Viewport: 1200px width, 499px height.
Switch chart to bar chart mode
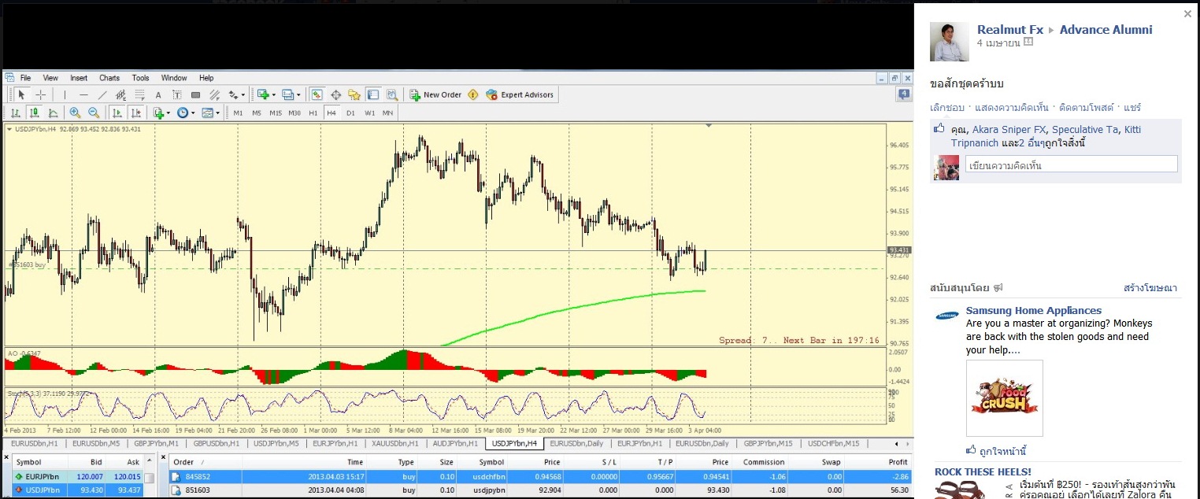[15, 113]
